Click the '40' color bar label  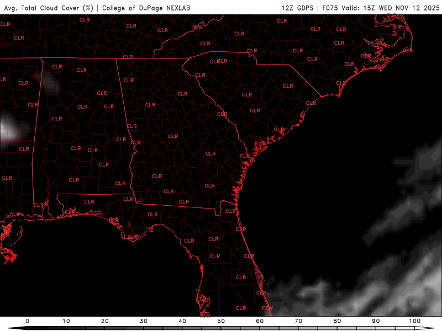pyautogui.click(x=182, y=321)
